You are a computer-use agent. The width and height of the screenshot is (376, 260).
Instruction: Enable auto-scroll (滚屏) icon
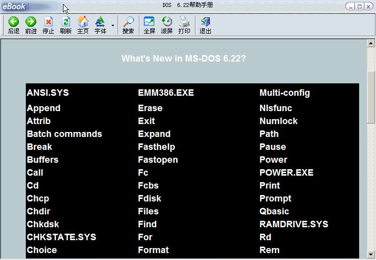(167, 22)
